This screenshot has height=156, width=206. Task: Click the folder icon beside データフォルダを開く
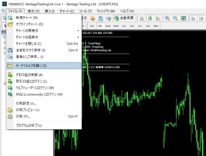click(x=10, y=66)
